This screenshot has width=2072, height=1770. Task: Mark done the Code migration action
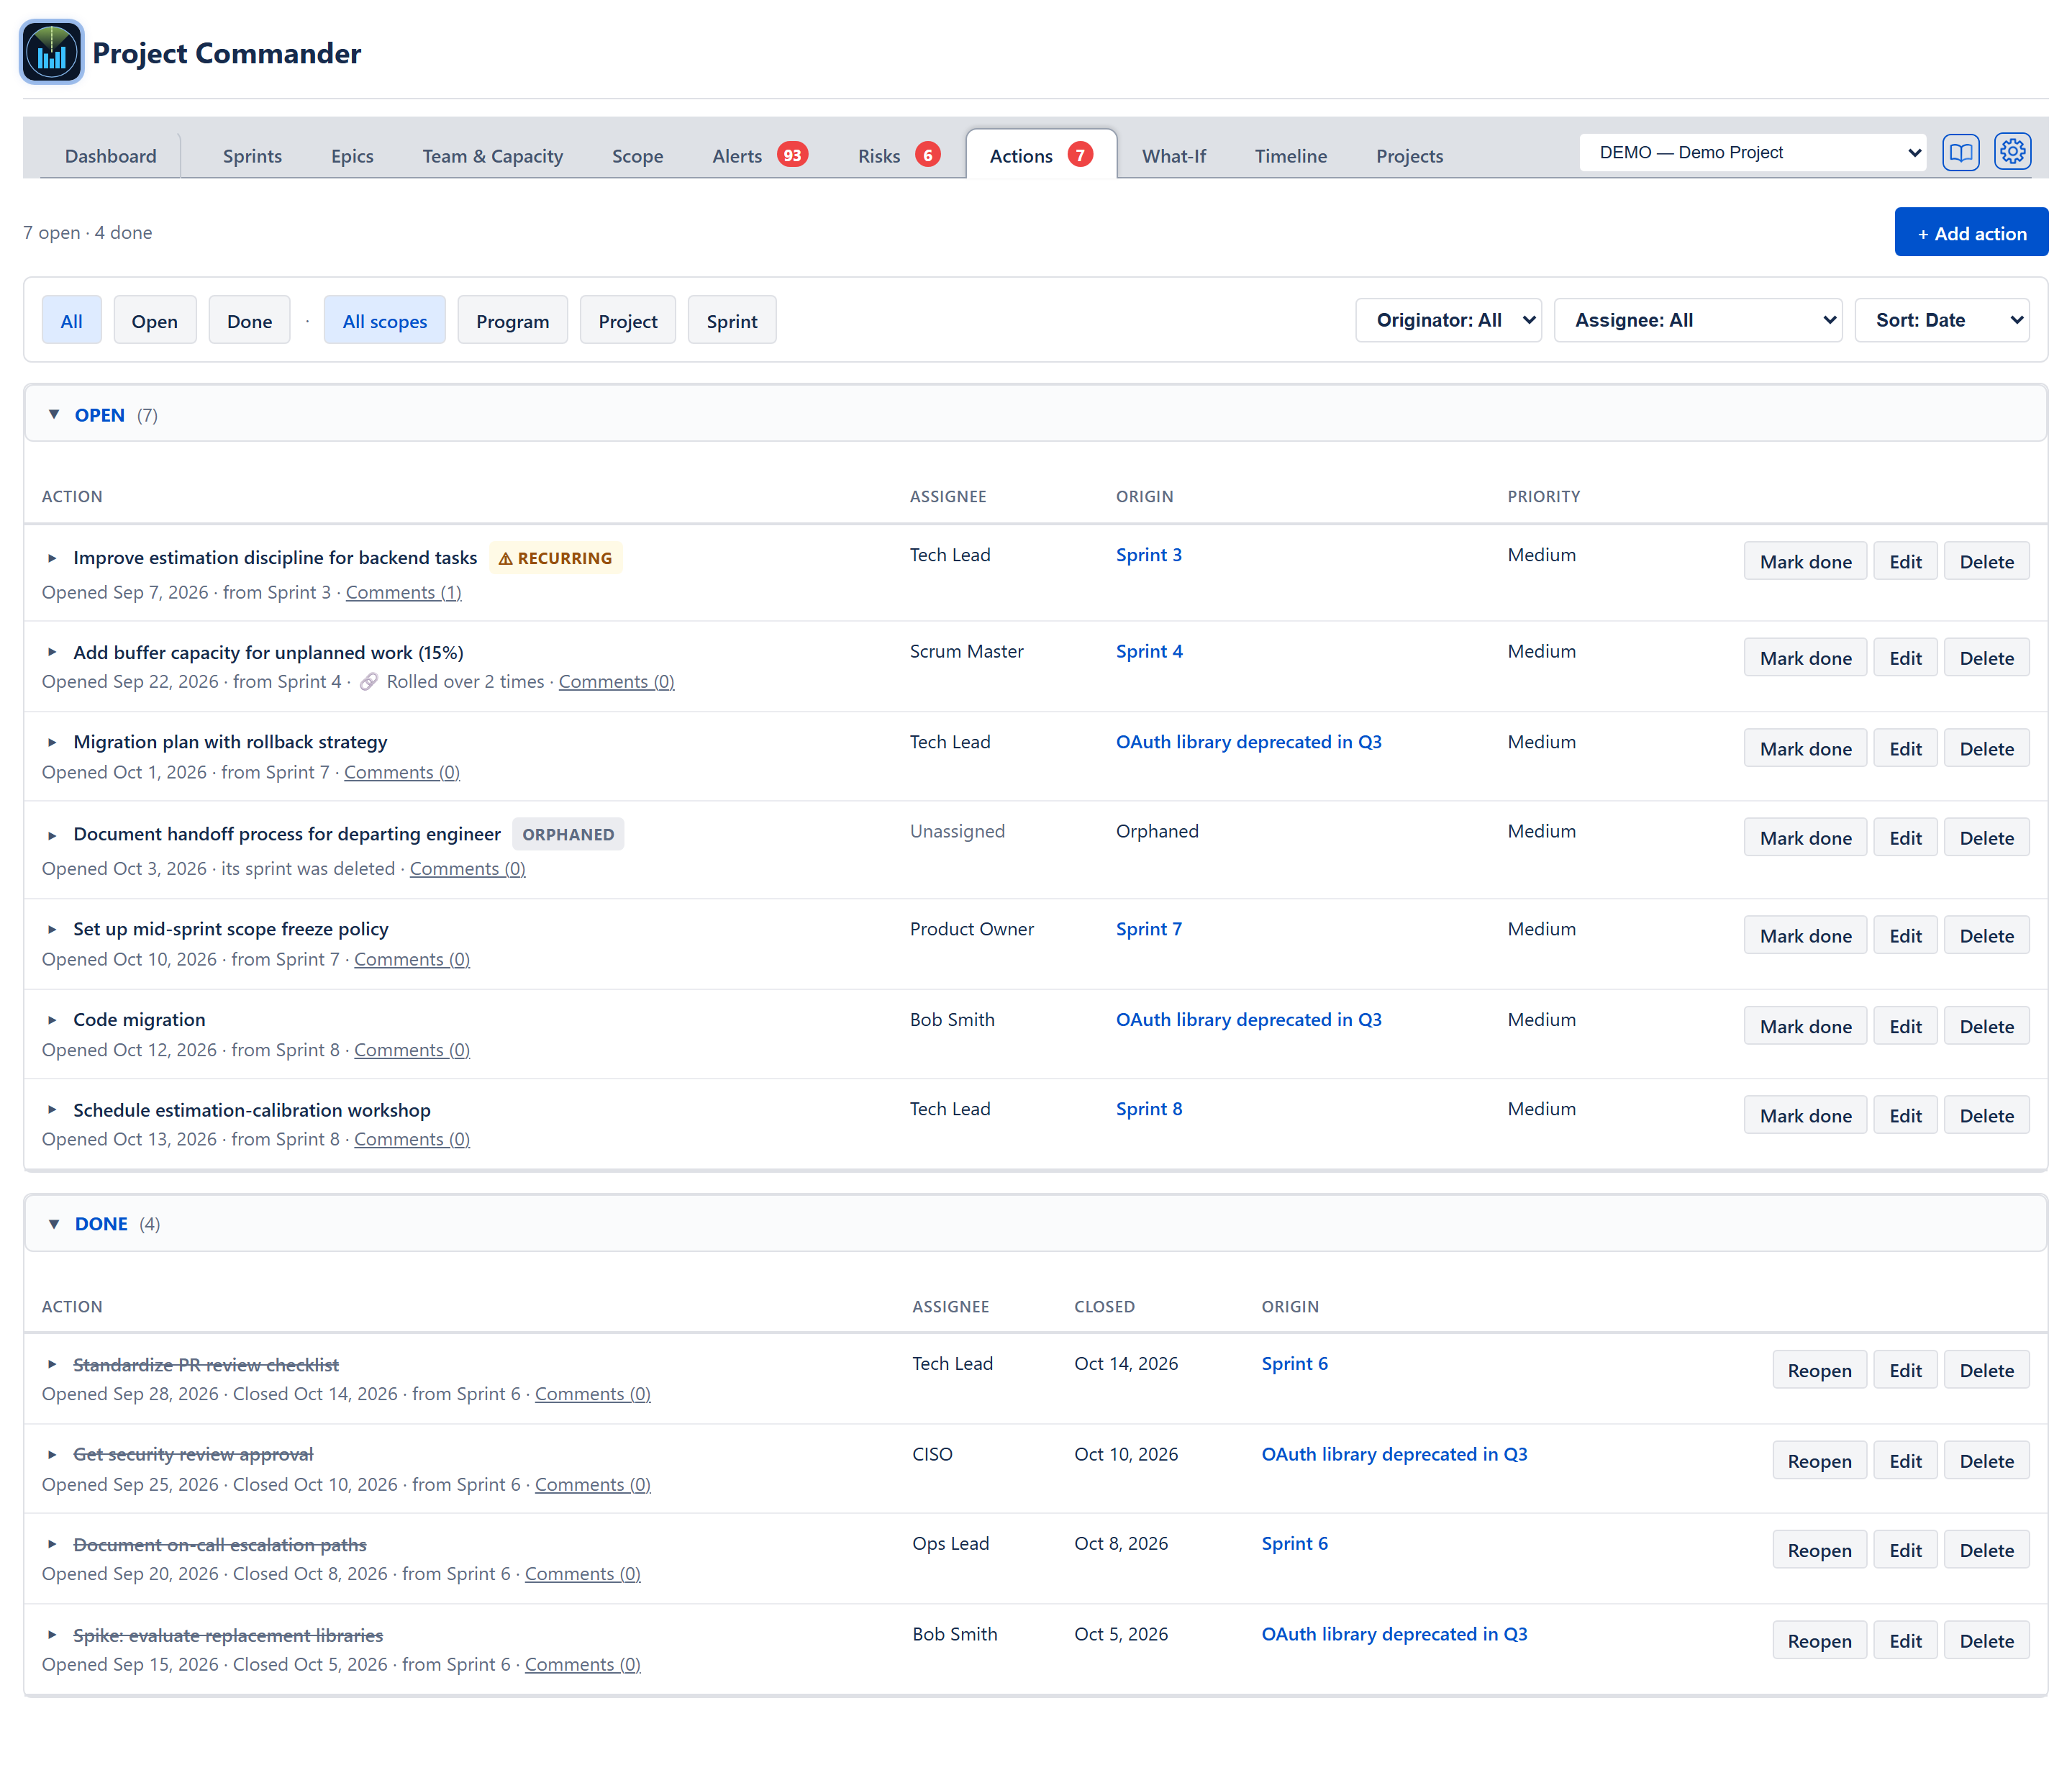click(1805, 1026)
